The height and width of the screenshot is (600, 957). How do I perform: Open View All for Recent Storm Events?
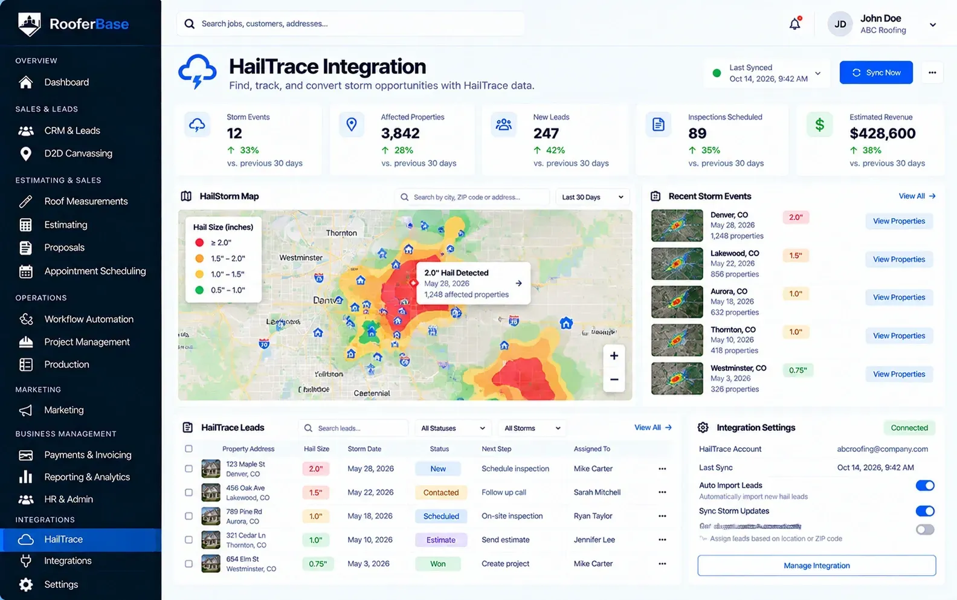917,196
